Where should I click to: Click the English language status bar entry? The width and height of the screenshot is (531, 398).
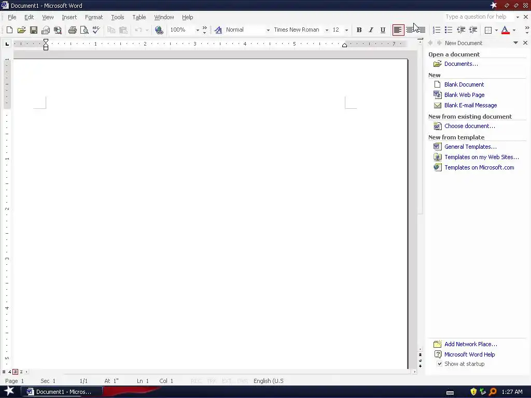269,381
